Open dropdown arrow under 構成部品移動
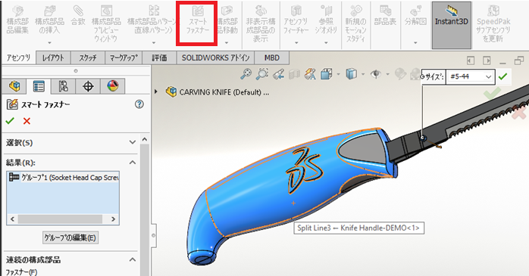The height and width of the screenshot is (276, 529). pyautogui.click(x=227, y=43)
